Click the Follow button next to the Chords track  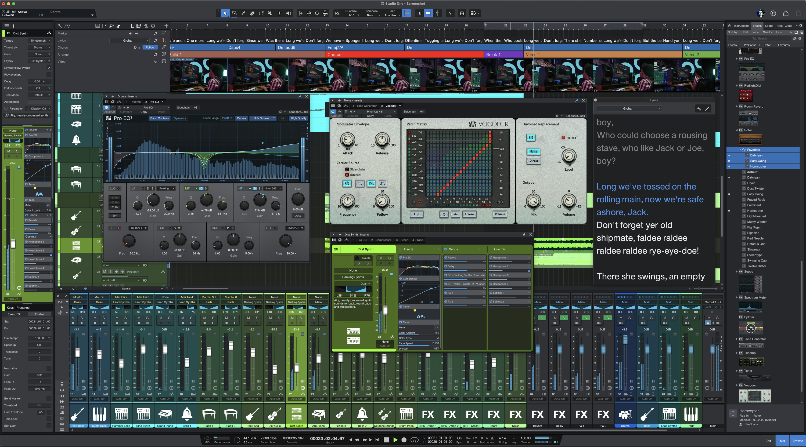coord(150,47)
